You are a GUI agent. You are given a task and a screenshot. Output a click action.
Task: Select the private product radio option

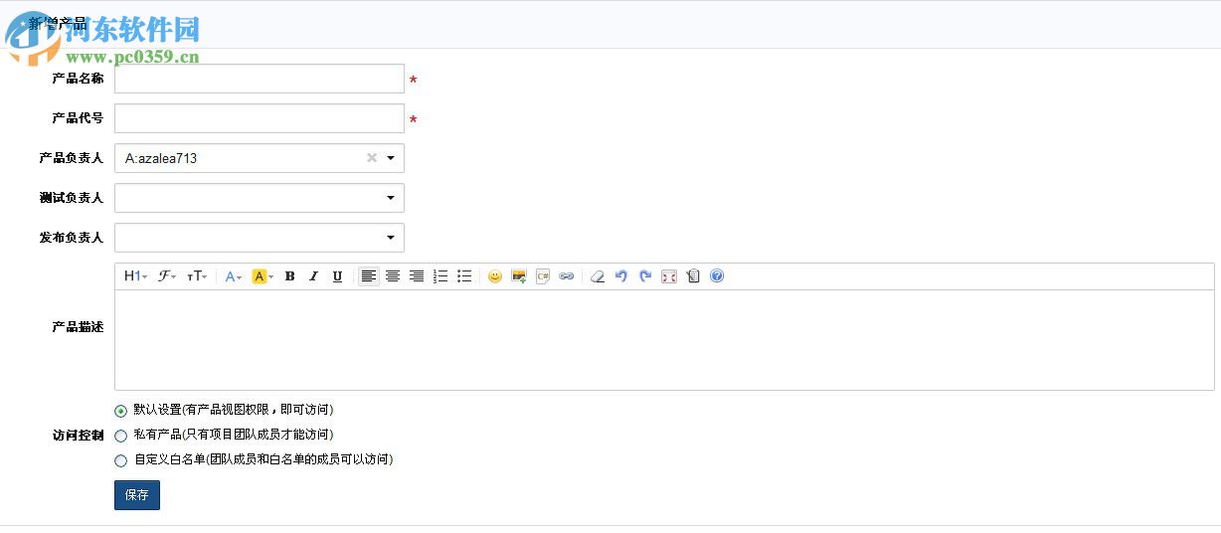point(121,436)
